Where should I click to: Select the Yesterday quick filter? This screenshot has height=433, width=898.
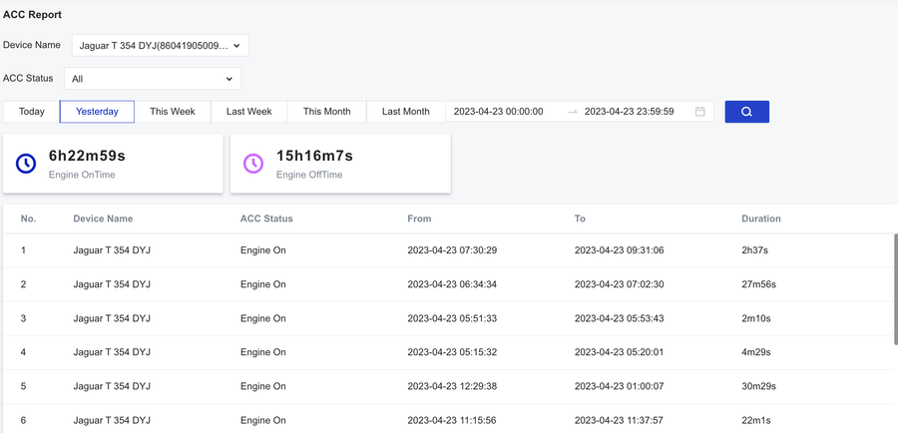tap(97, 112)
